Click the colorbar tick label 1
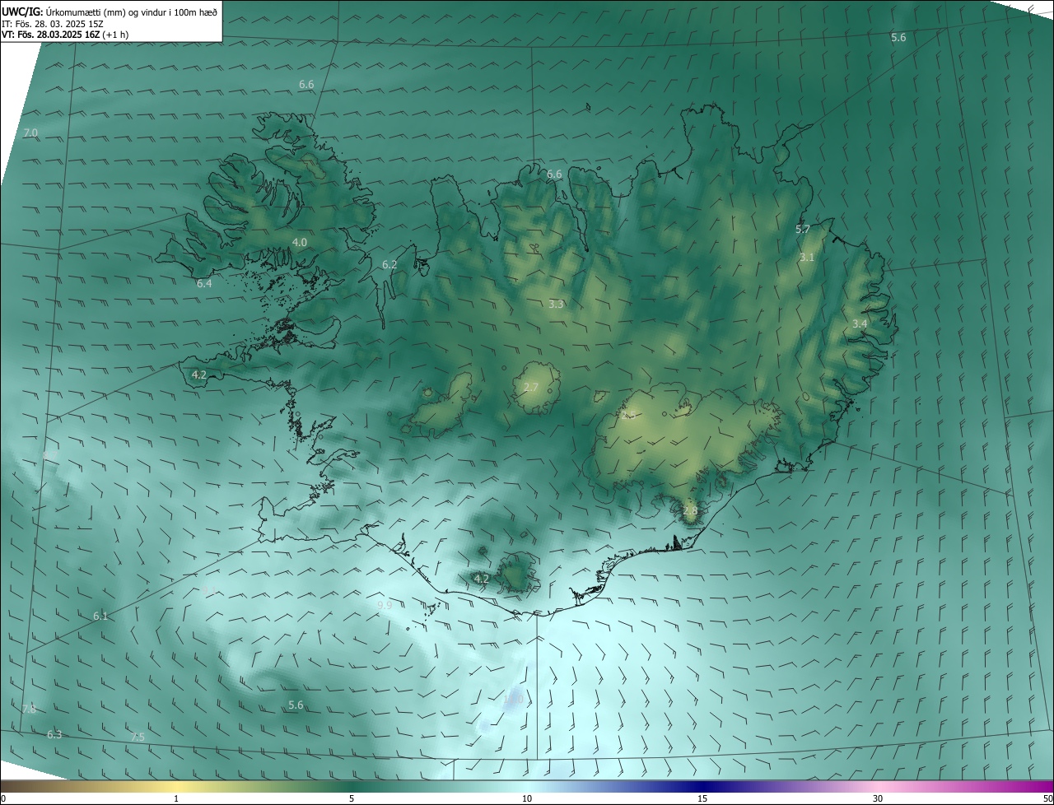This screenshot has height=805, width=1054. (x=177, y=798)
